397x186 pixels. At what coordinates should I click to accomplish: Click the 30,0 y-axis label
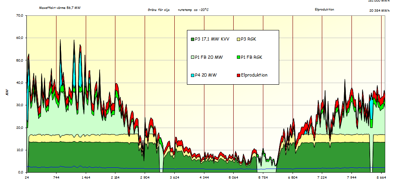click(20, 105)
